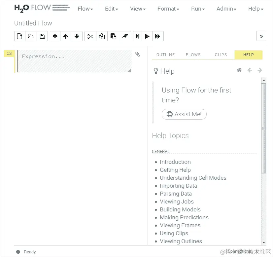This screenshot has height=257, width=273.
Task: Switch to the CLIPS tab
Action: point(221,55)
